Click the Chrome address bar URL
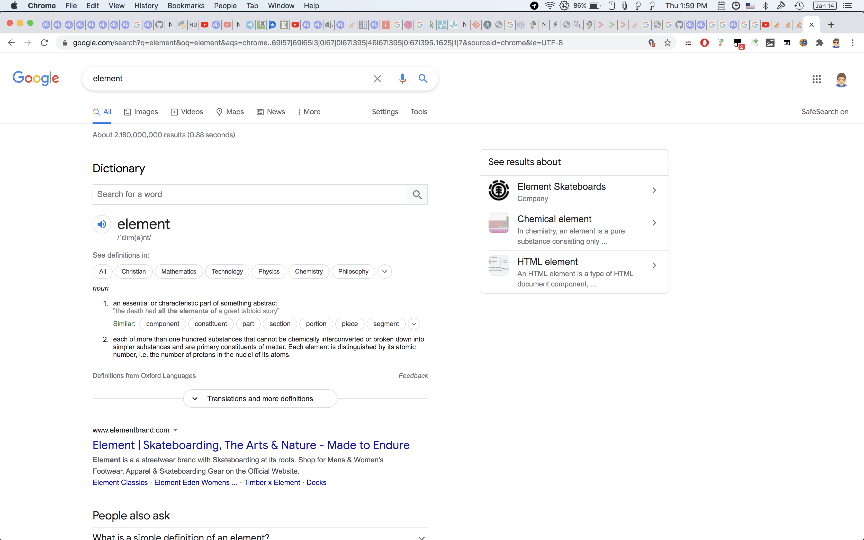 tap(318, 43)
